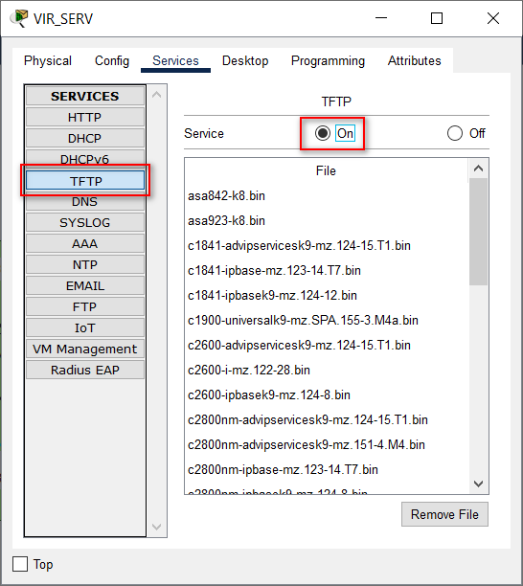Viewport: 523px width, 586px height.
Task: Select the Radius EAP service
Action: tap(85, 370)
